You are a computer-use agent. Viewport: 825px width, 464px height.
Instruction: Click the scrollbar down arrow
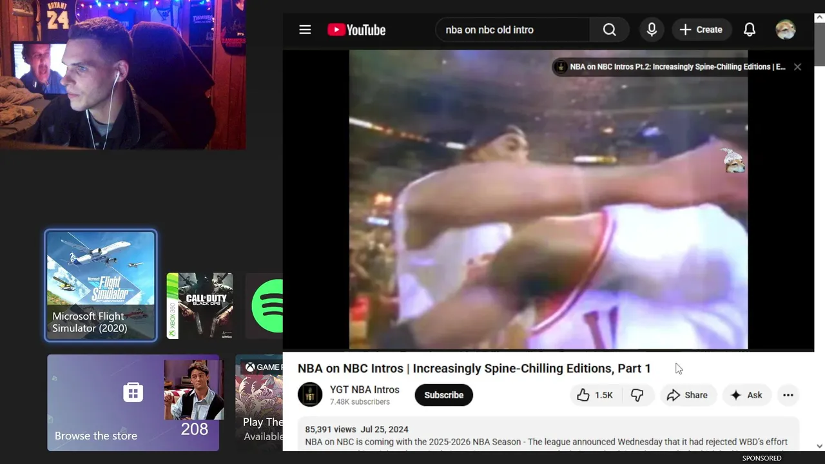pos(819,446)
